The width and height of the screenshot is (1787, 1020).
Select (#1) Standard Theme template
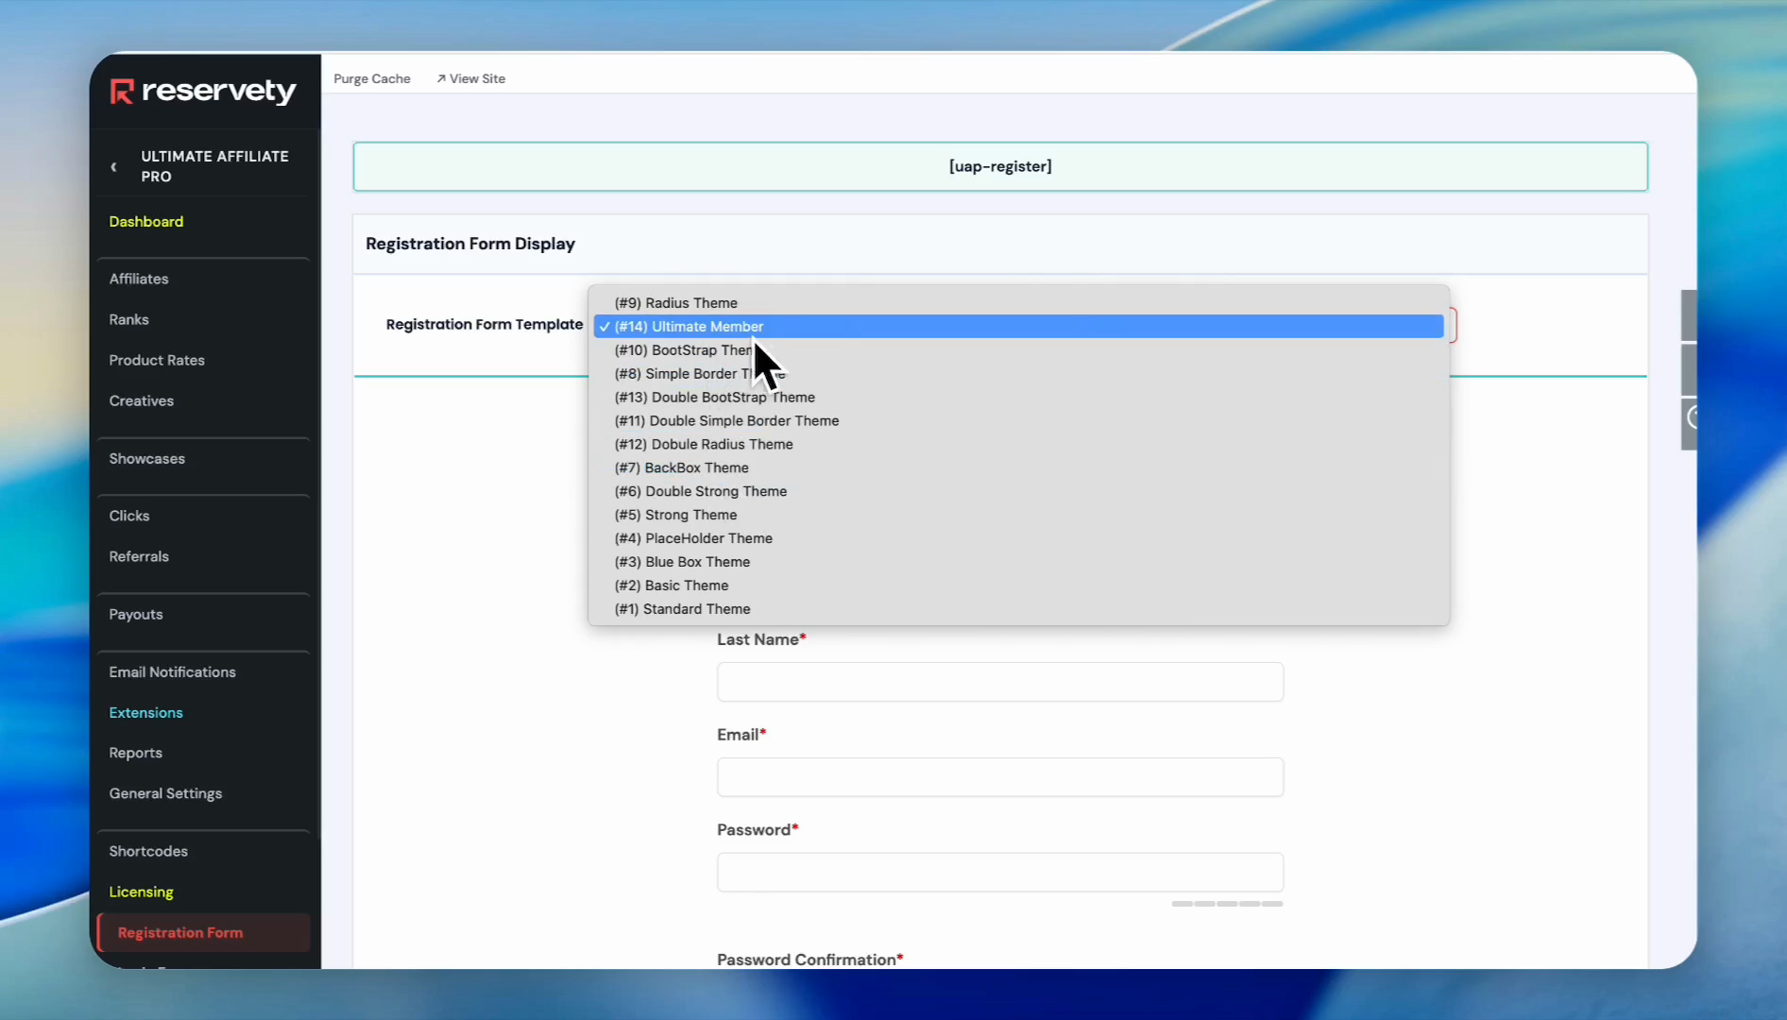pos(682,609)
